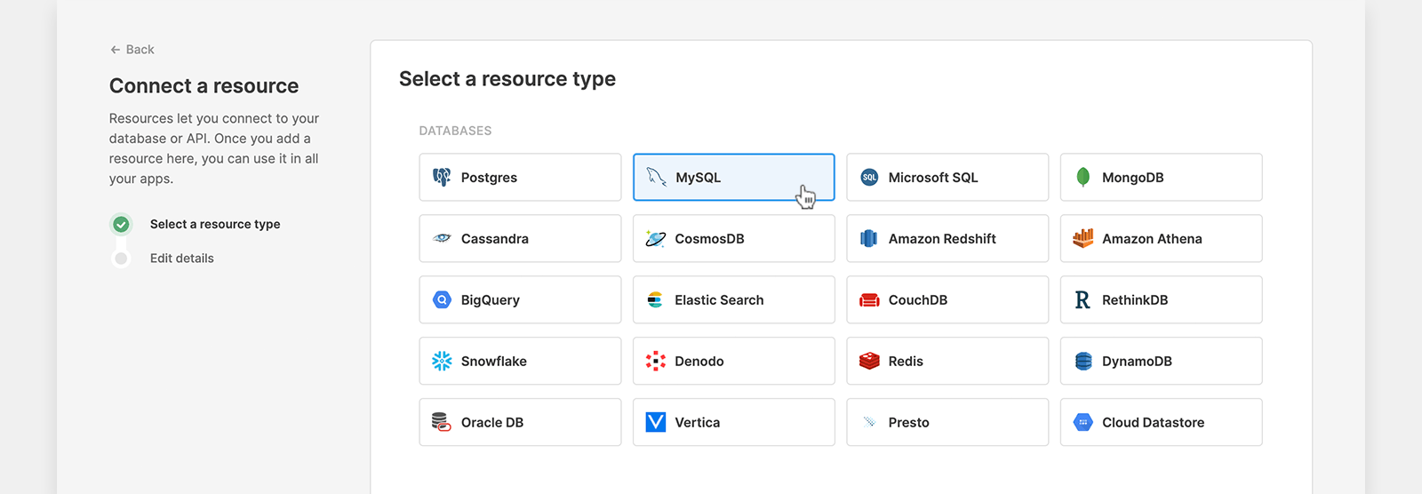Open the 'Select a resource type' step

(215, 225)
